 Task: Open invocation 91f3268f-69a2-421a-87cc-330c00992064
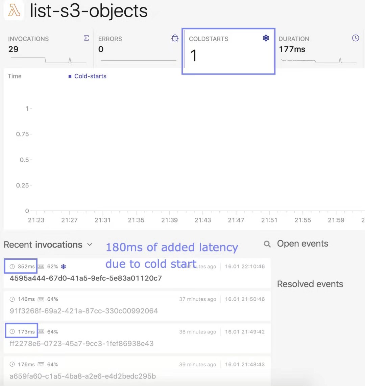pos(84,311)
